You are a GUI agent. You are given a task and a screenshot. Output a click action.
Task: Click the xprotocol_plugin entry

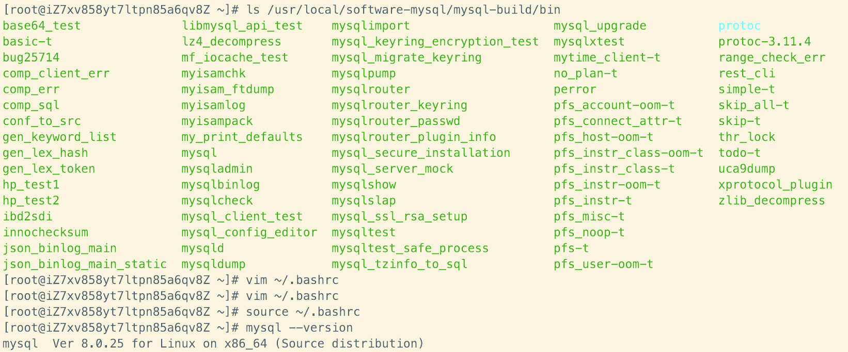click(775, 185)
